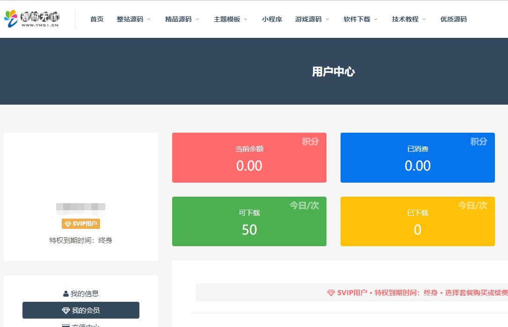Click the 积分 label on red card
Viewport: 508px width, 327px height.
(x=311, y=142)
